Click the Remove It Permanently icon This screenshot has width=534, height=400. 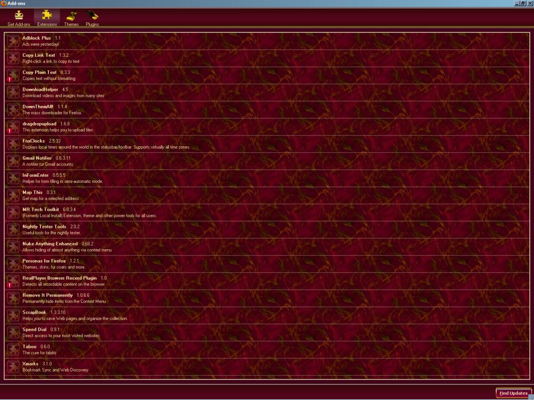[13, 298]
